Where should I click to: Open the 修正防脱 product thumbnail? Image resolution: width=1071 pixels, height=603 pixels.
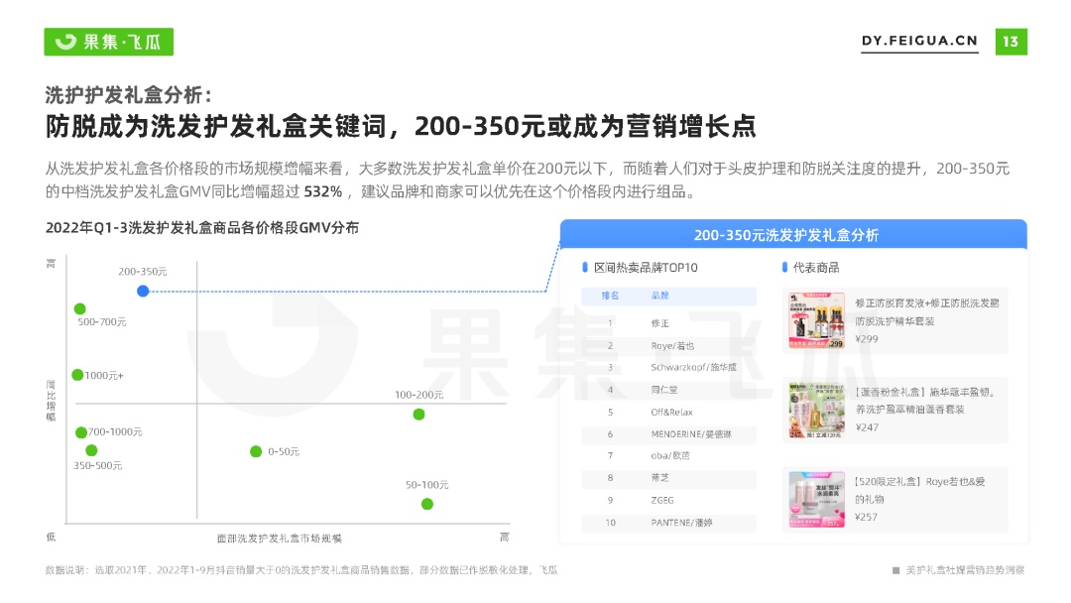point(816,321)
